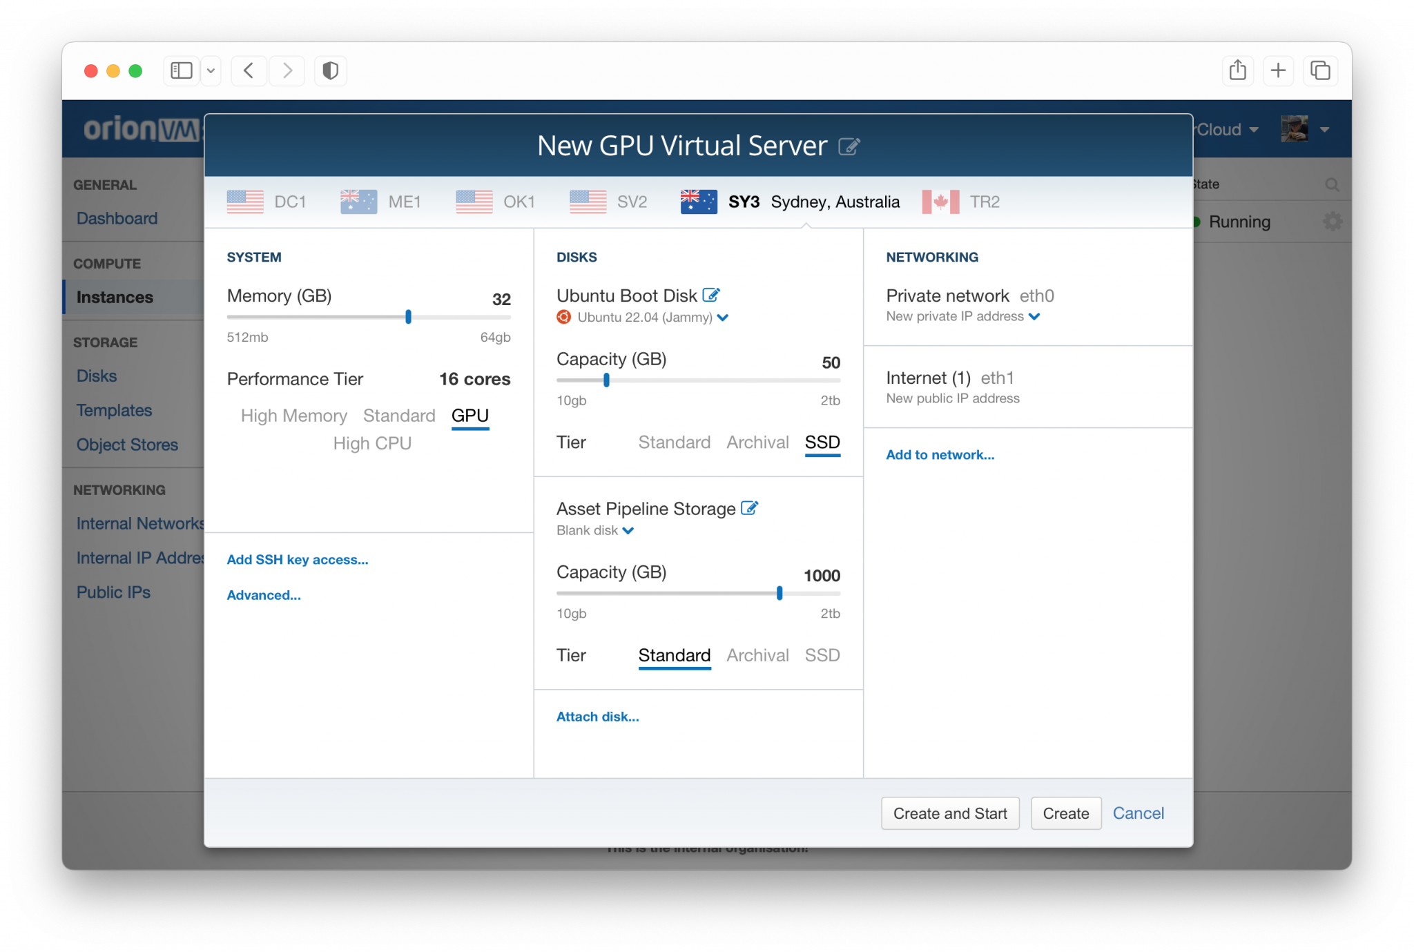
Task: Click the Asset Pipeline Storage edit pencil
Action: coord(750,507)
